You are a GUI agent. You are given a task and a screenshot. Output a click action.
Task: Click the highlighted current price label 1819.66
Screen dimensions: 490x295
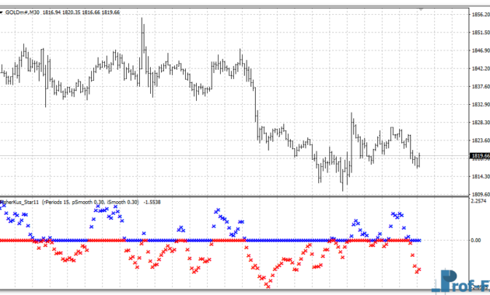click(x=480, y=155)
